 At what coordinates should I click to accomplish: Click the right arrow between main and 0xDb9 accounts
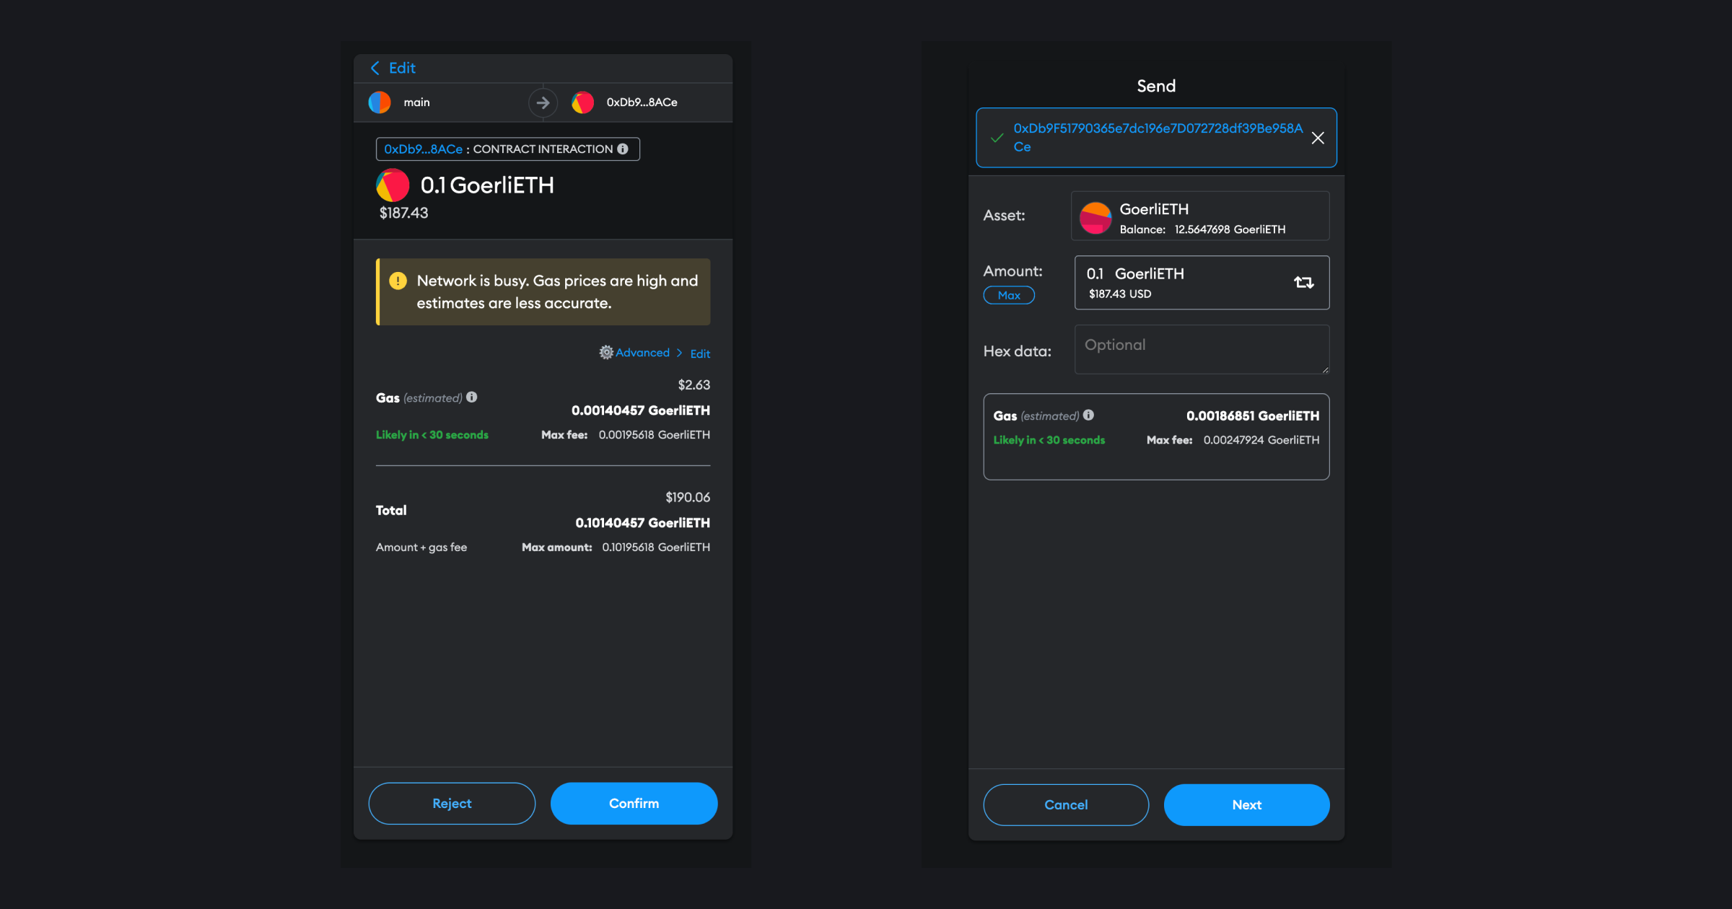(x=542, y=102)
